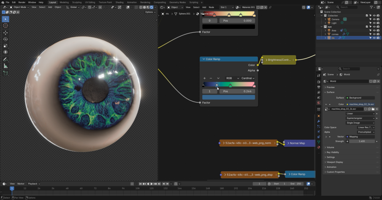Toggle selectability of Area light

[371, 30]
